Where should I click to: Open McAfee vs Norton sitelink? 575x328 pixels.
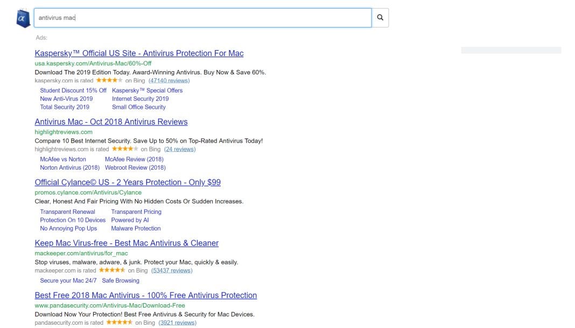click(63, 159)
